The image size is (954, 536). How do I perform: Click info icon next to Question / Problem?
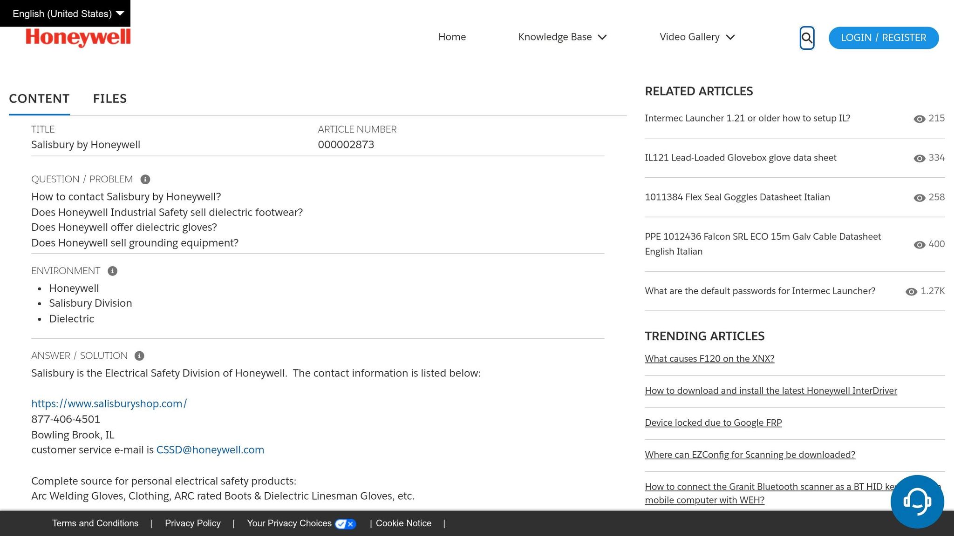coord(145,180)
